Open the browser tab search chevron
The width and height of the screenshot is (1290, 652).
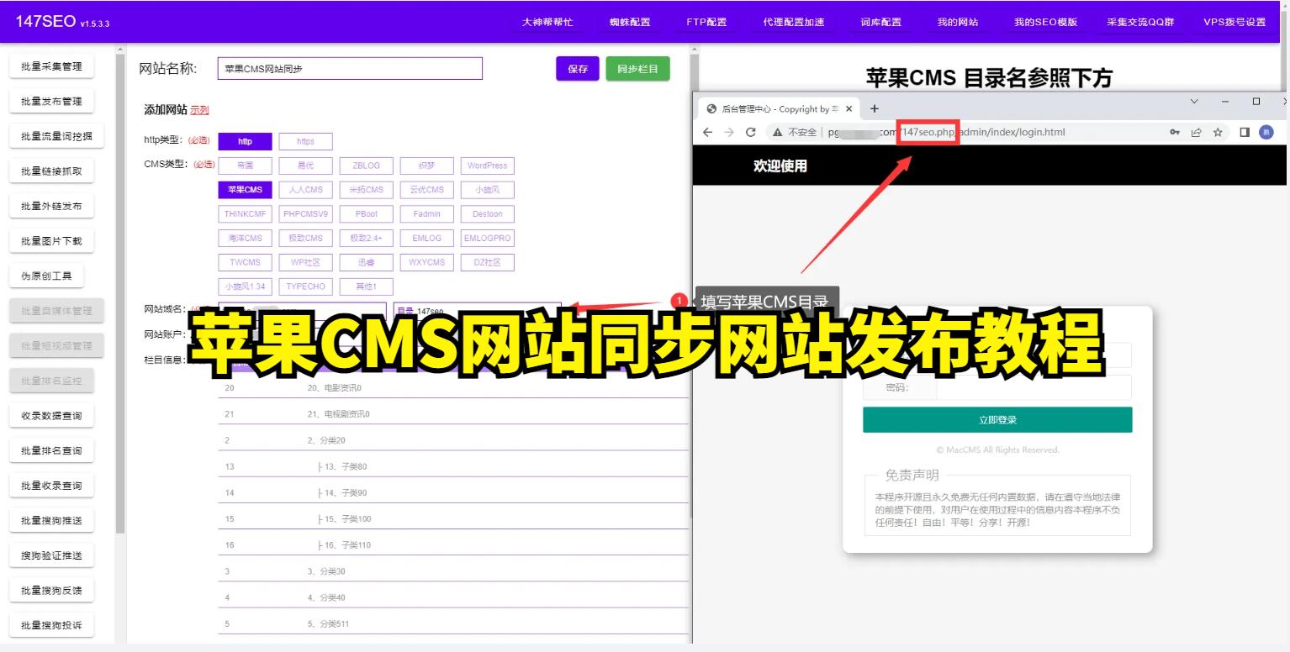1194,102
